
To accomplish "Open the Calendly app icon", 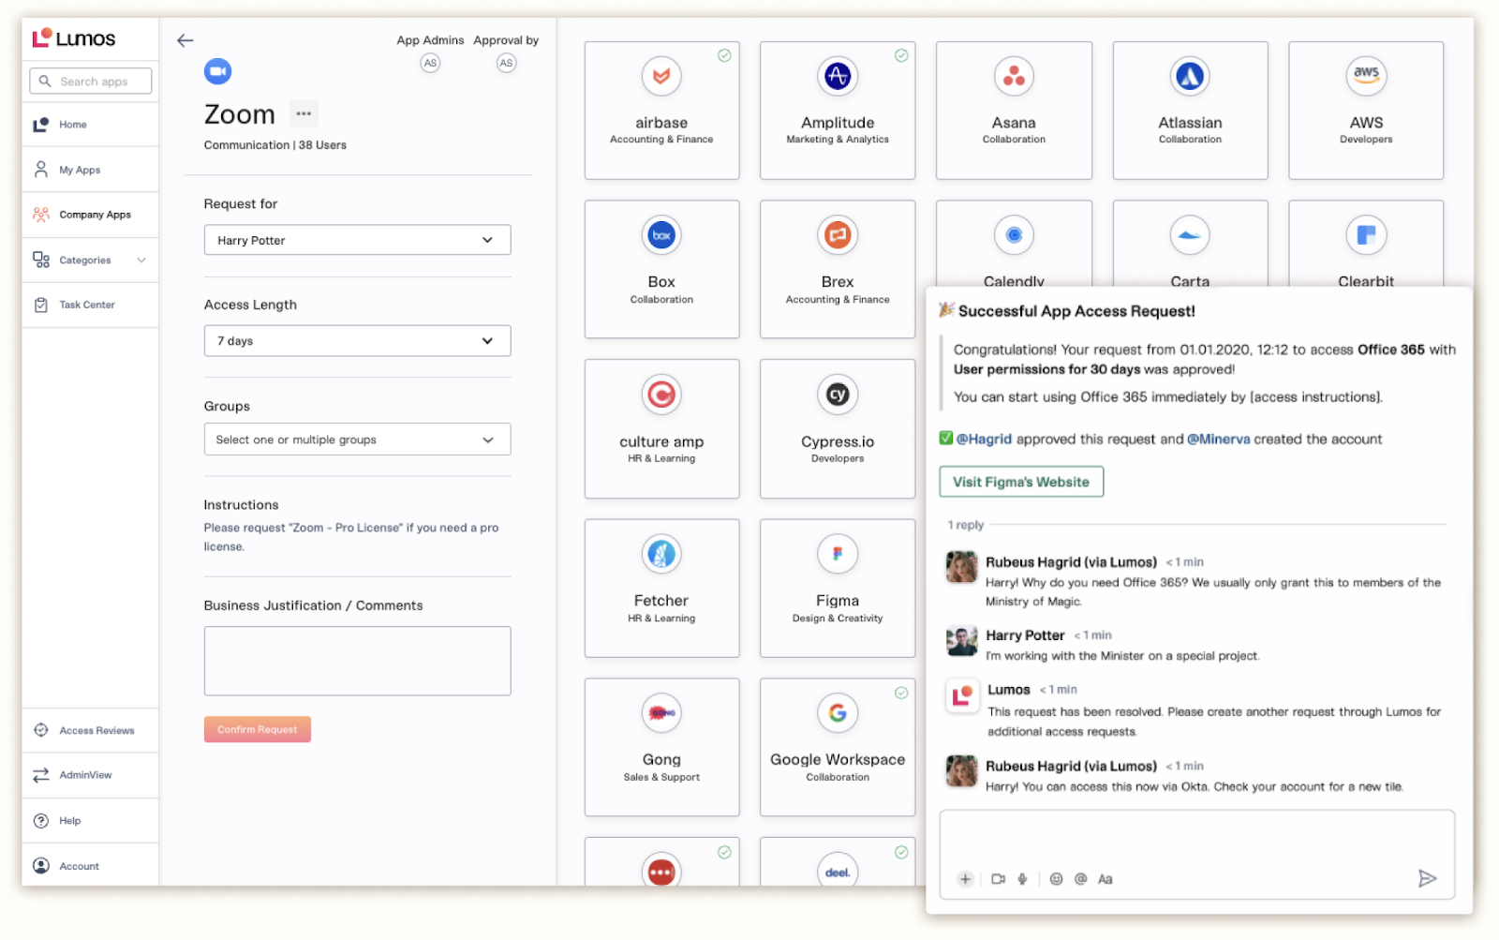I will pyautogui.click(x=1014, y=235).
